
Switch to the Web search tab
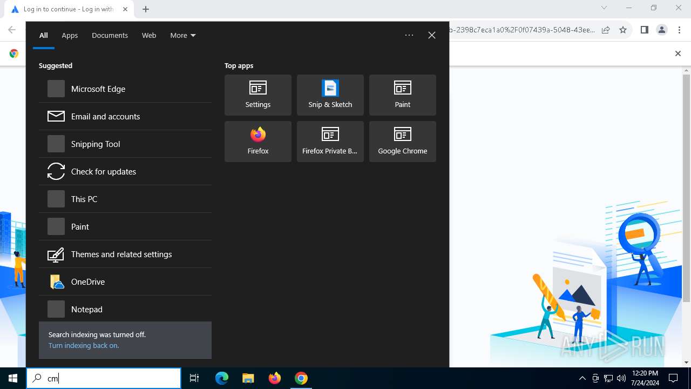click(x=149, y=35)
